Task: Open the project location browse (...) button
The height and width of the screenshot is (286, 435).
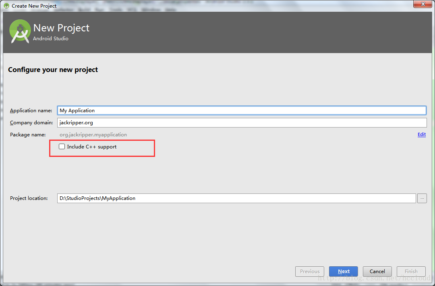Action: click(422, 198)
